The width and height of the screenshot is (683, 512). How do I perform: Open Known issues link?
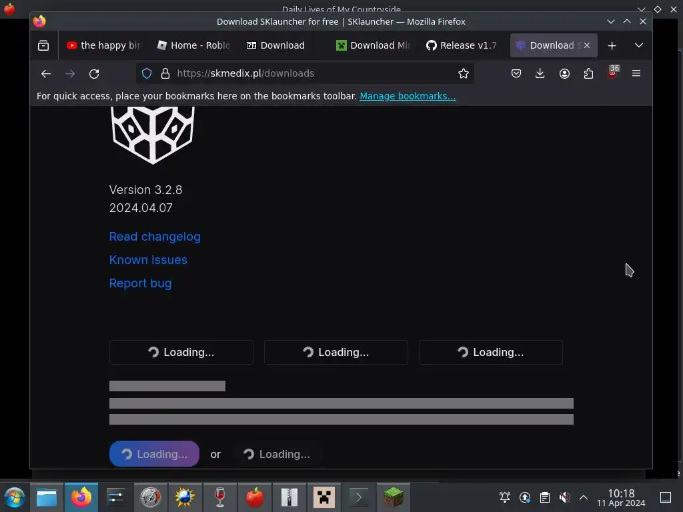coord(148,260)
